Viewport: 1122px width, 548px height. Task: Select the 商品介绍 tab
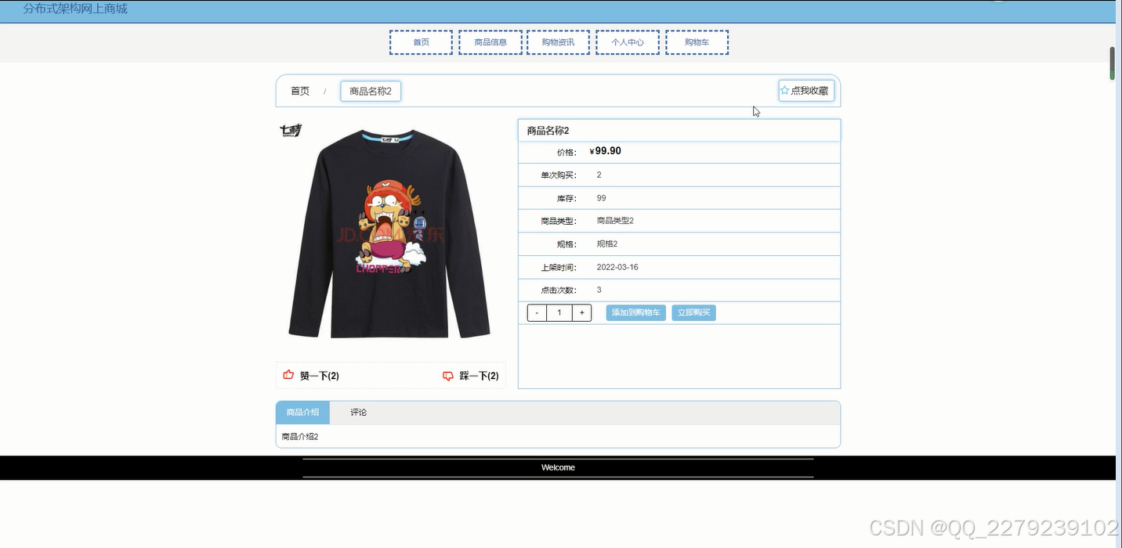302,413
